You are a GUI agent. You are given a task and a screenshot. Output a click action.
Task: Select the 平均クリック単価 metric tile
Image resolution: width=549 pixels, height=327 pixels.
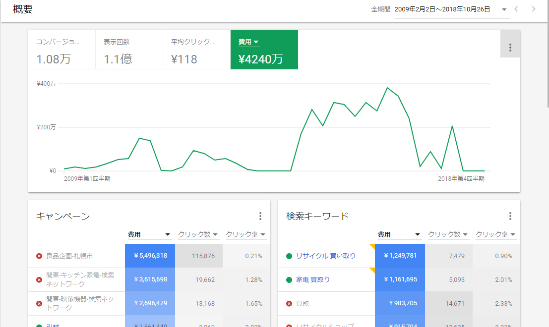pyautogui.click(x=197, y=50)
